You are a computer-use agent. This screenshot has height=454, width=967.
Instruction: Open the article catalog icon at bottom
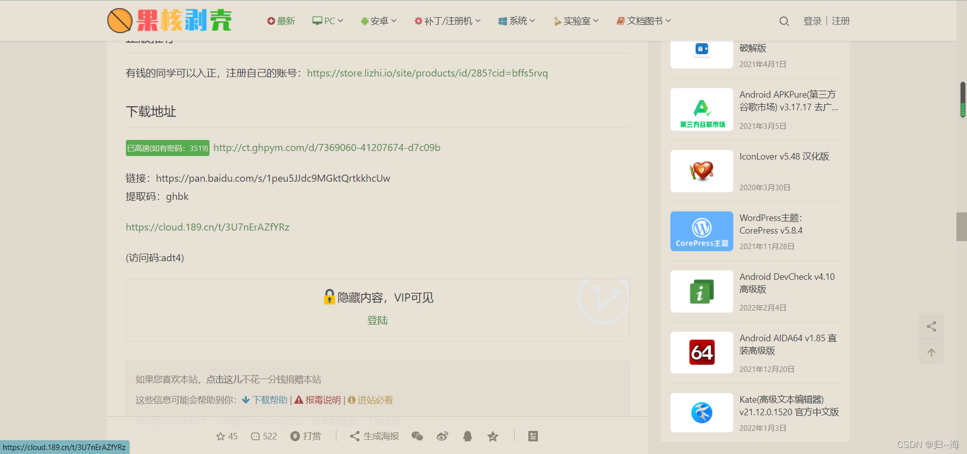pyautogui.click(x=533, y=436)
